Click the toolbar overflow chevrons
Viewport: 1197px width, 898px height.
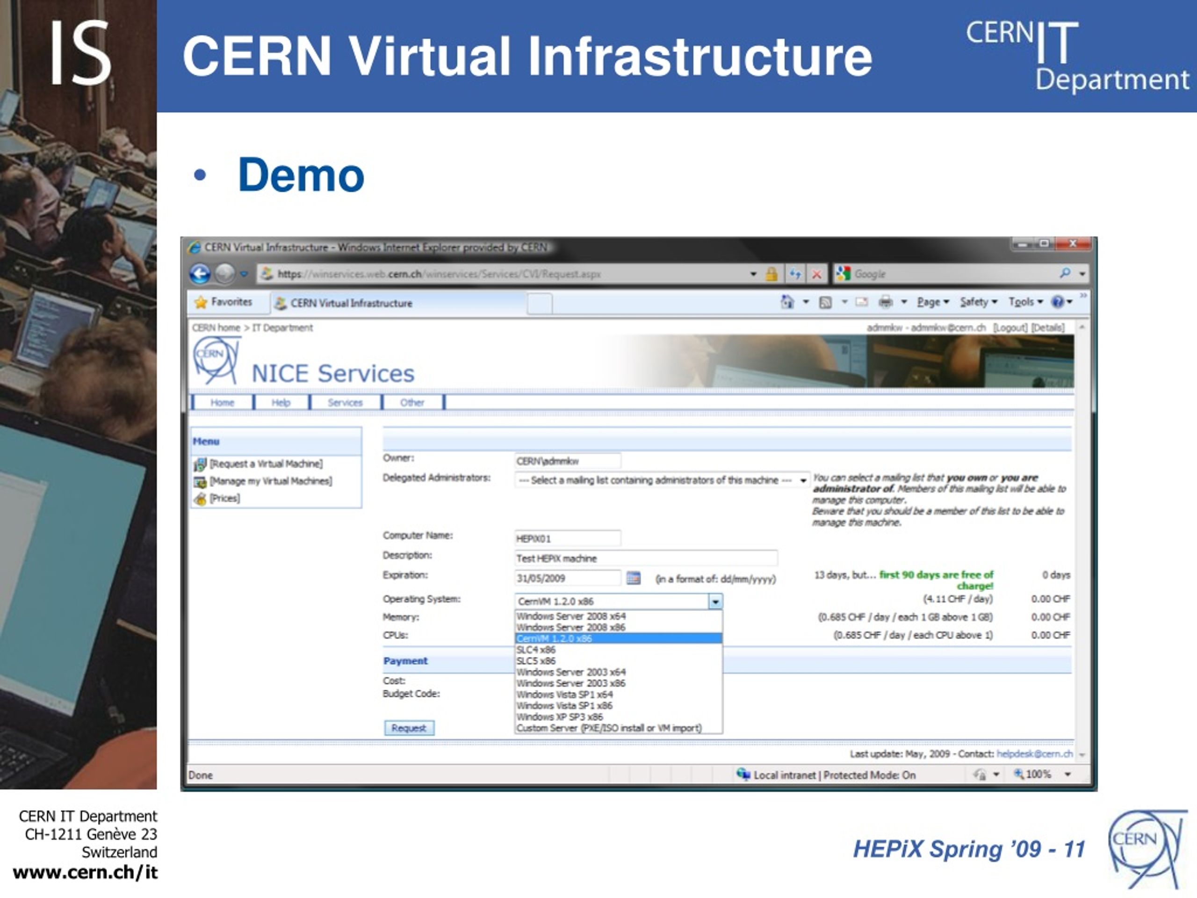(1083, 296)
